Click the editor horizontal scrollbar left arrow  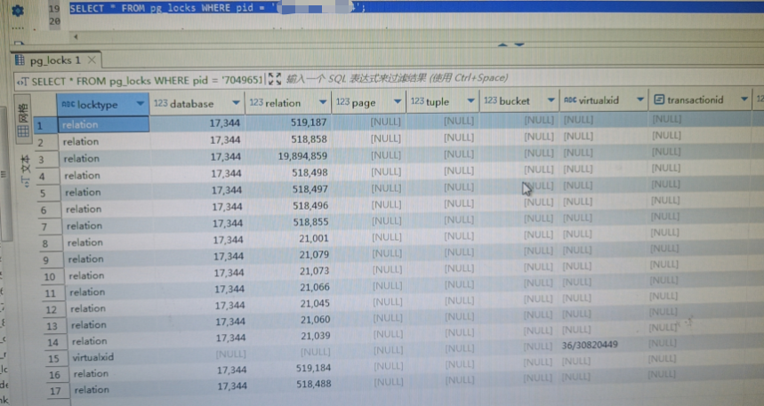click(x=76, y=37)
